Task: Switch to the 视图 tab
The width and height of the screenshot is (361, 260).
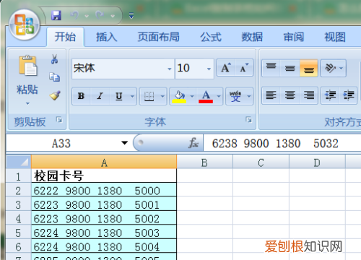Action: [335, 37]
